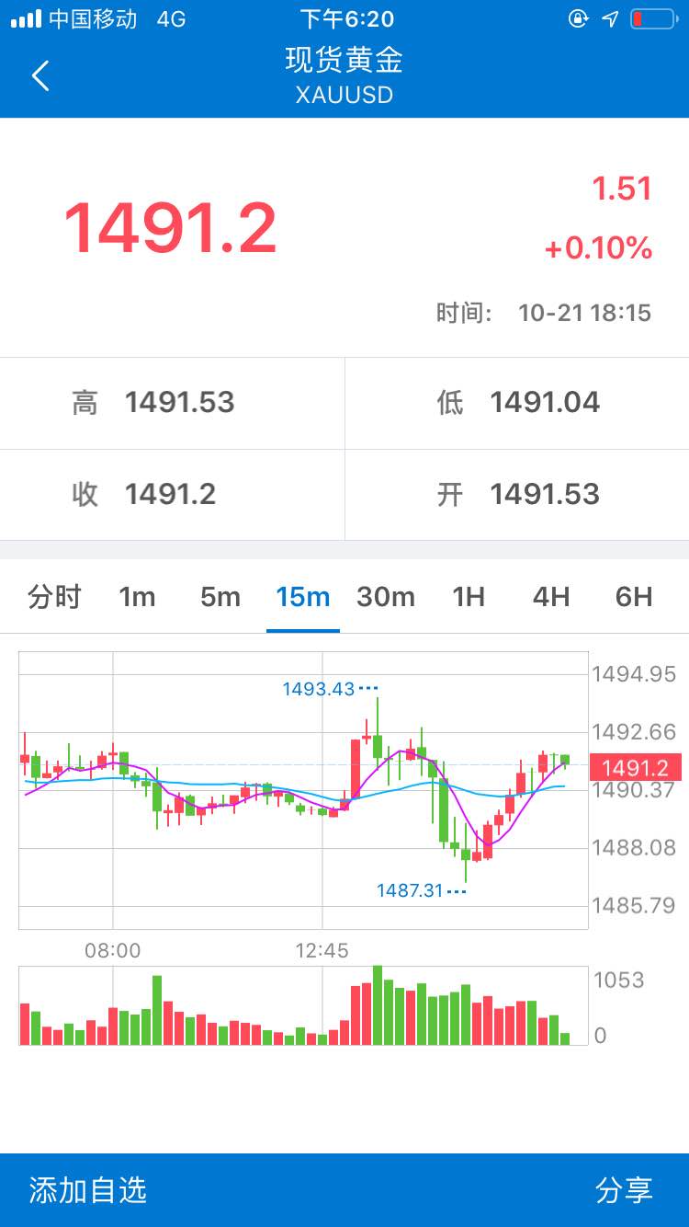Tap the 分享 share button
689x1227 pixels.
point(625,1190)
